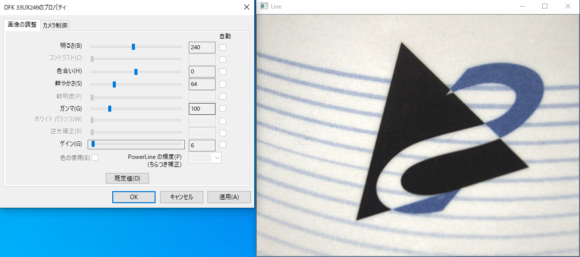Toggle auto checkbox for 逆光補正(B)

click(223, 133)
